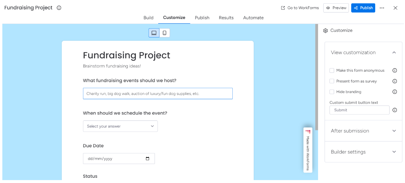Click the calendar icon in Due Date field

click(147, 158)
